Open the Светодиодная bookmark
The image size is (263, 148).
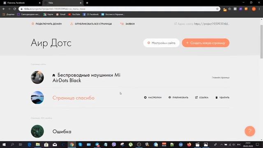[x=29, y=14]
